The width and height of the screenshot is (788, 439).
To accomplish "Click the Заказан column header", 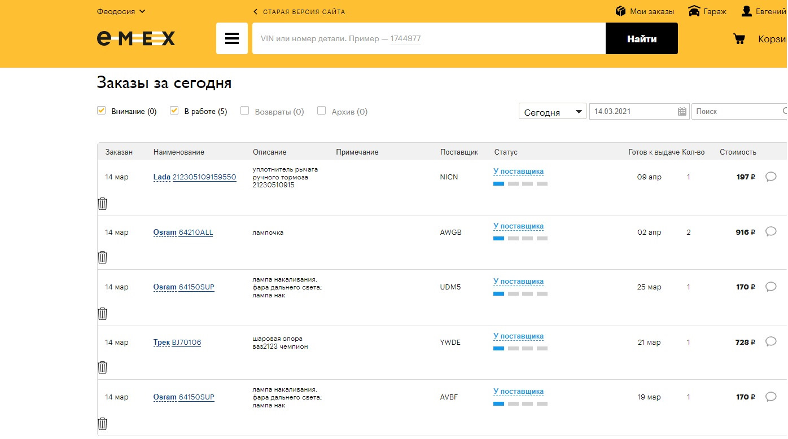I will pos(119,152).
